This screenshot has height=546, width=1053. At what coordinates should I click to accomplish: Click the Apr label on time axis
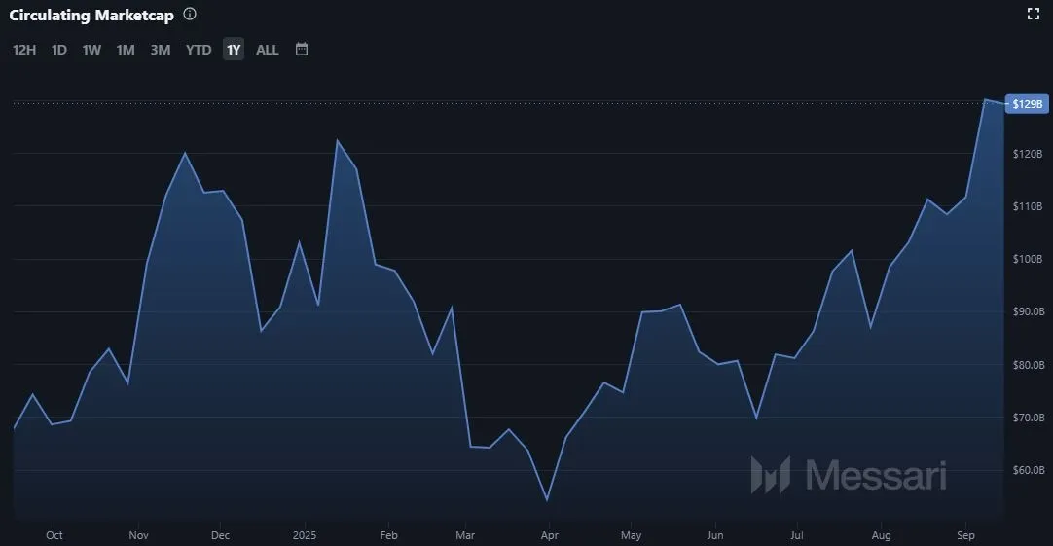point(549,535)
